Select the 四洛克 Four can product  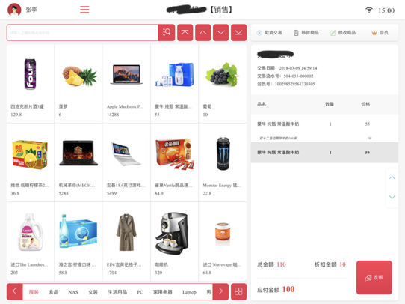[x=30, y=84]
